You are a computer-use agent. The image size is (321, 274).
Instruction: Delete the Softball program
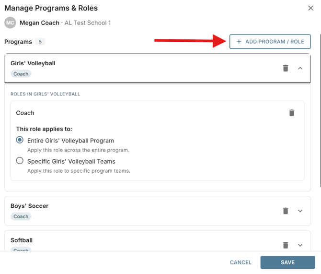click(x=286, y=245)
